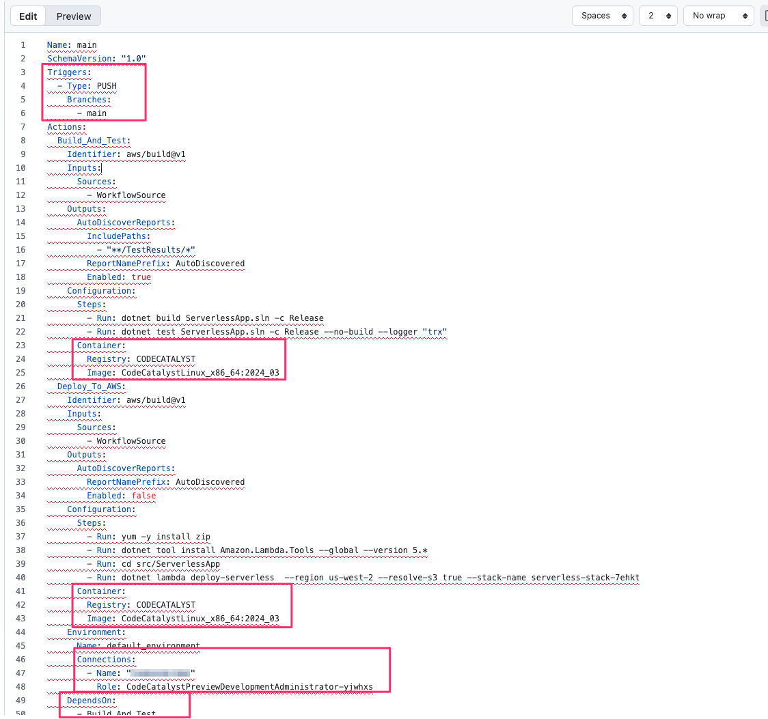Click the first CodeCatalystLinux image value on line 25
Screen dimensions: 768x719
[200, 373]
